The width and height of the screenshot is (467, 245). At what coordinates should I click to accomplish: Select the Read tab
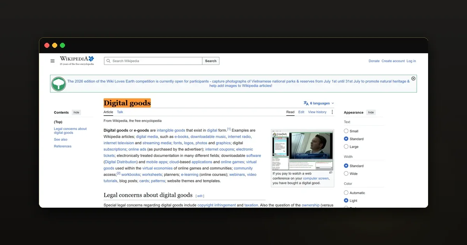(x=290, y=112)
